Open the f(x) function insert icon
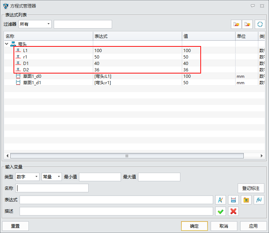269x233 pixels. 259,200
